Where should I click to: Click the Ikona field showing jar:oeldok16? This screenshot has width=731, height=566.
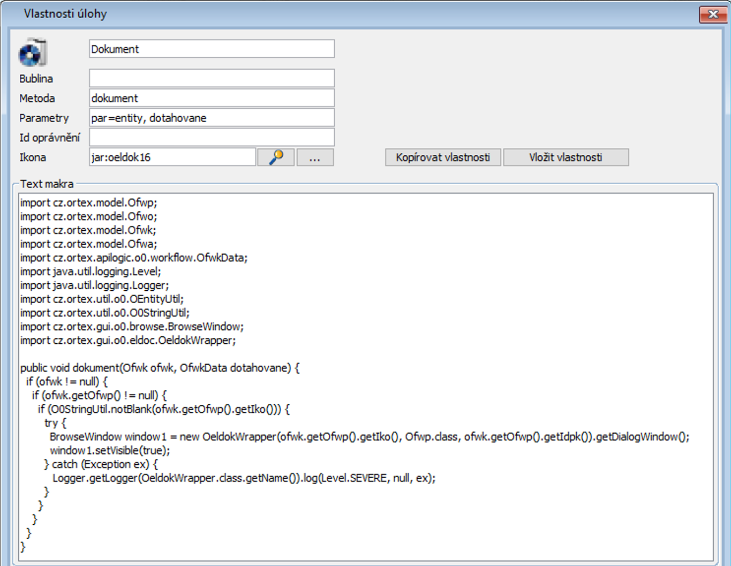pyautogui.click(x=172, y=157)
